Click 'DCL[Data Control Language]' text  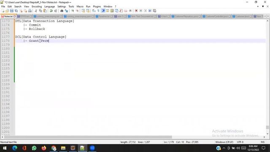(40, 37)
